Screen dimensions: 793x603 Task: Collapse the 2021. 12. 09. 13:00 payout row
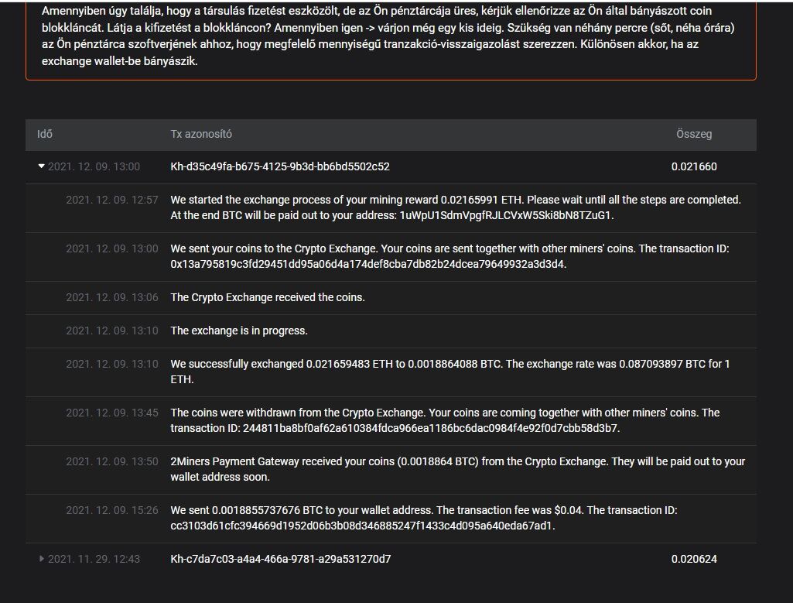[42, 166]
